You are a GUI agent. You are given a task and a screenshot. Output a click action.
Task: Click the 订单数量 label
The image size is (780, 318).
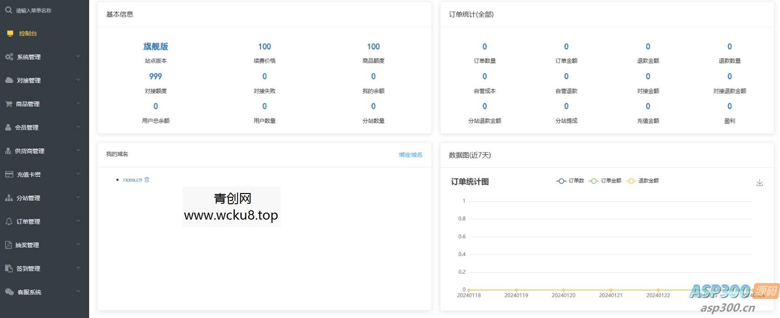coord(485,61)
